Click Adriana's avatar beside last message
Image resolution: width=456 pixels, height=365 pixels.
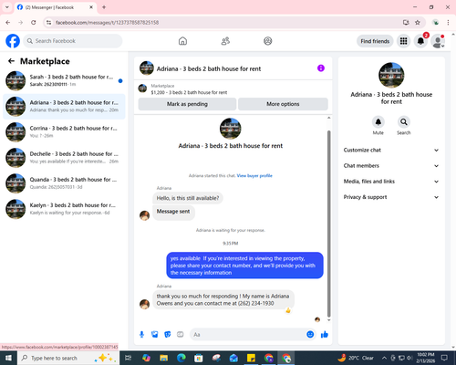coord(144,304)
